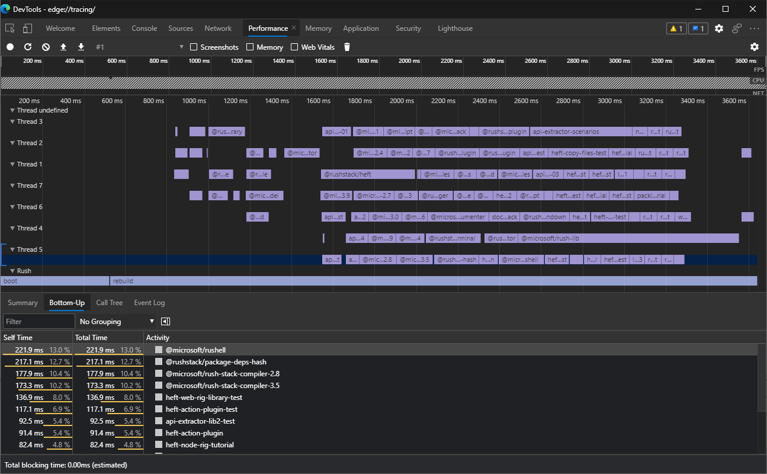The height and width of the screenshot is (474, 767).
Task: Select the api-extractor-lib2-test row
Action: click(379, 421)
